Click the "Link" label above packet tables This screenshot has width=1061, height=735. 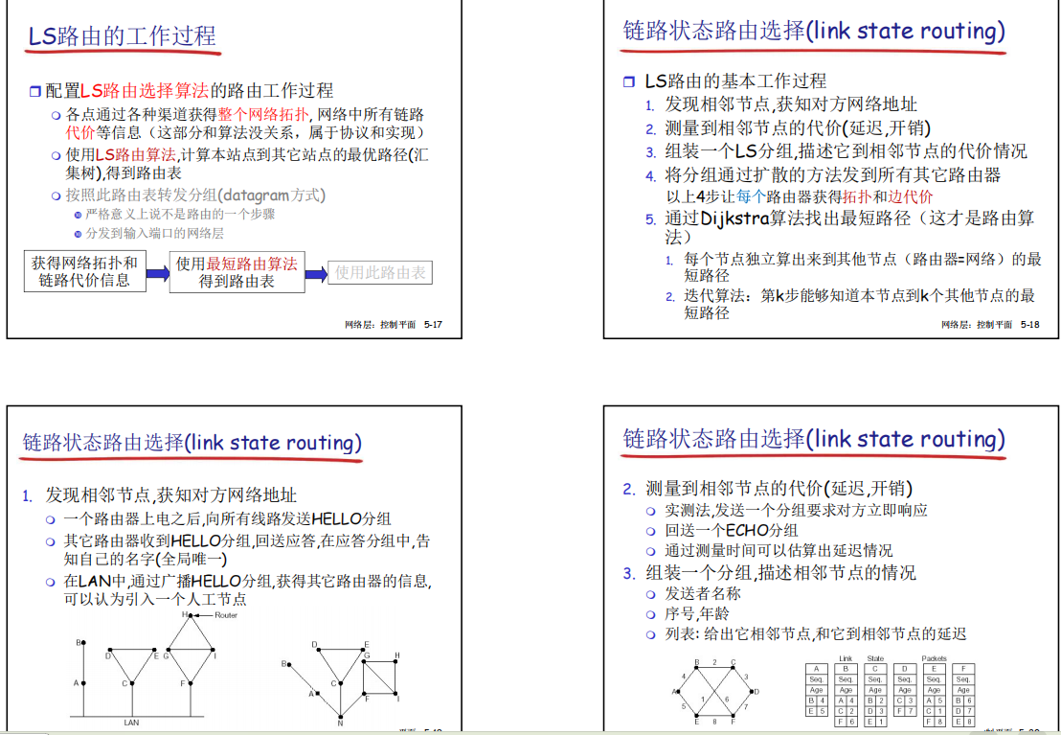(x=846, y=658)
